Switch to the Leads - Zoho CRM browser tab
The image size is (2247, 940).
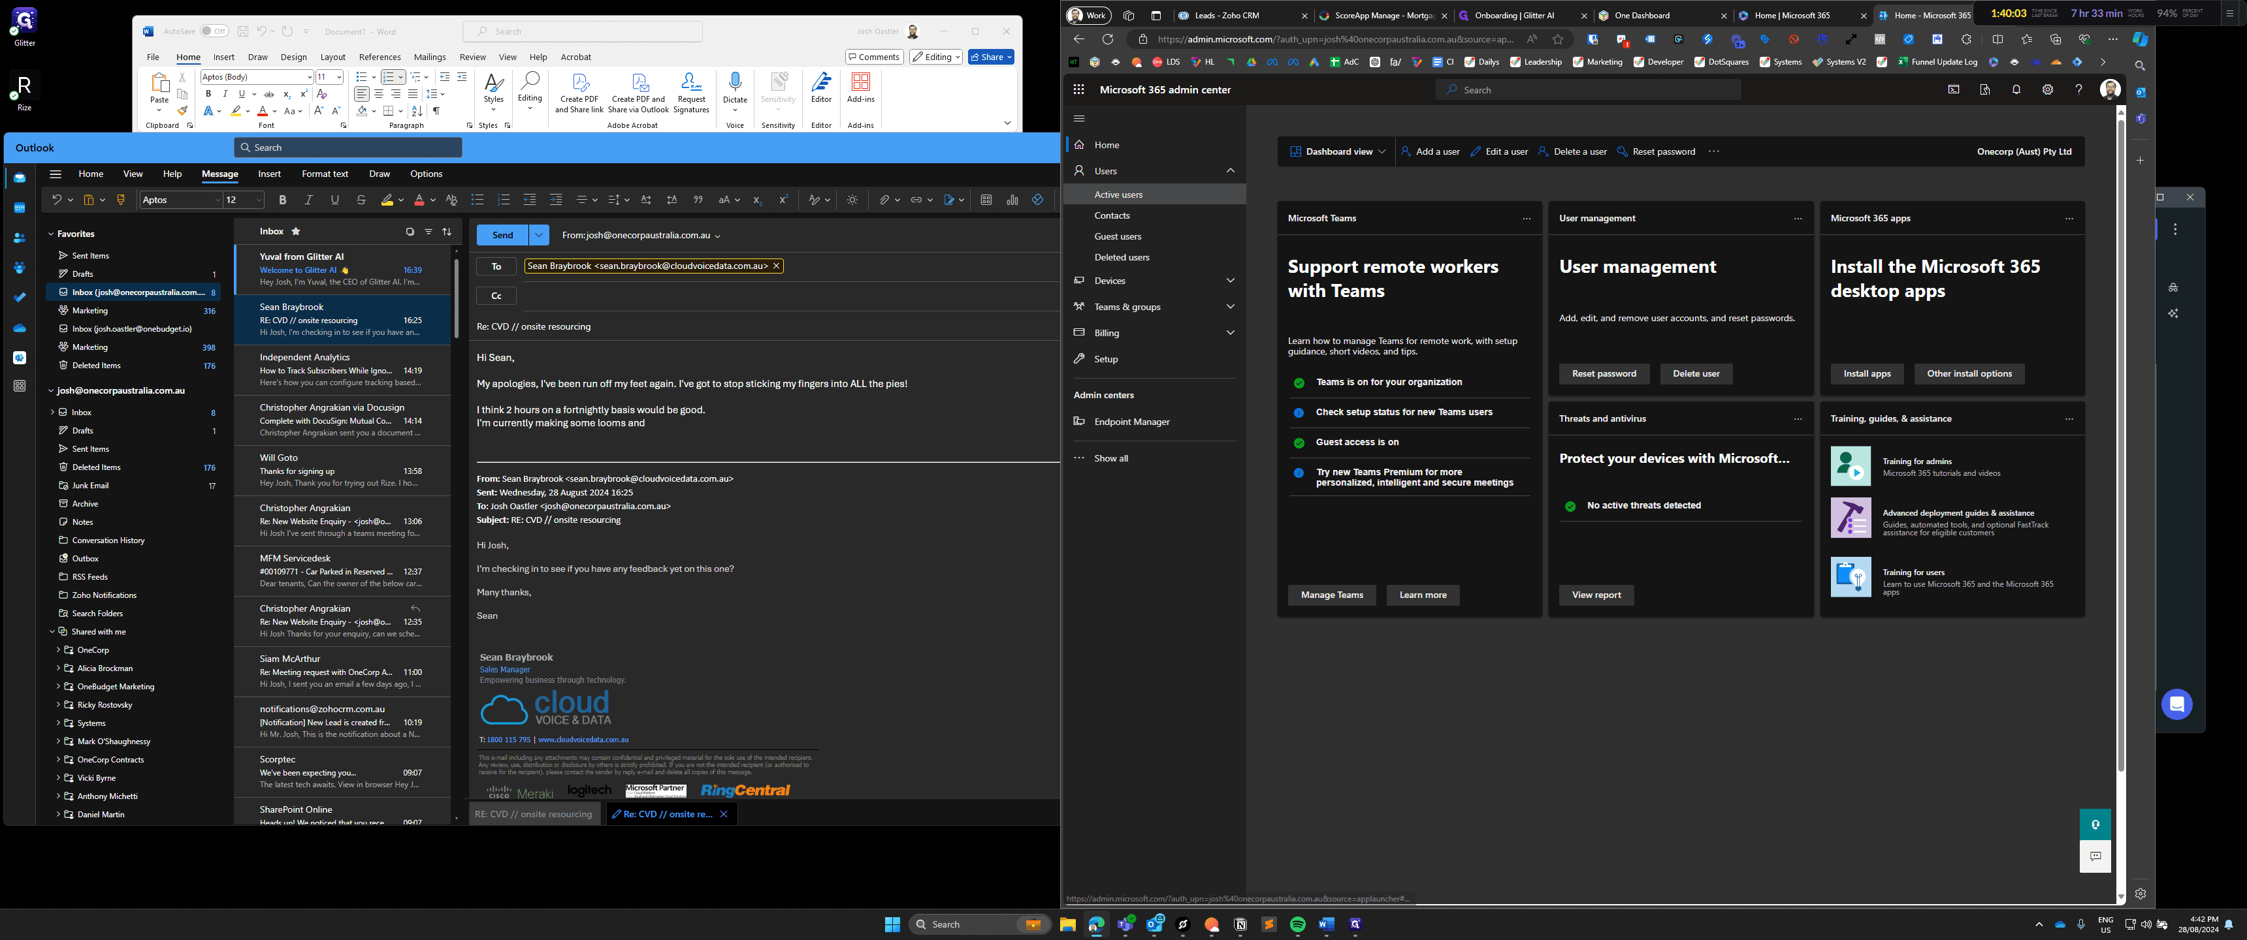(1243, 16)
